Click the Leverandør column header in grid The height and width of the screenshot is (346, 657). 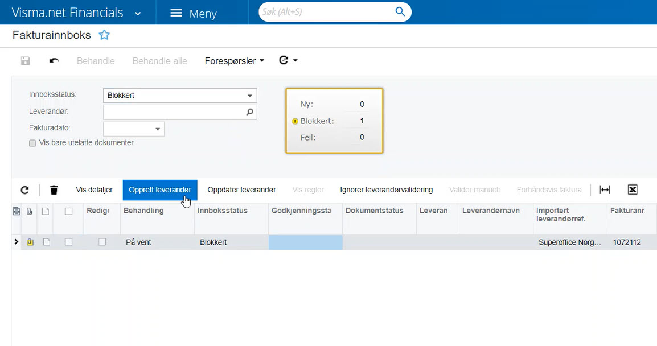438,219
